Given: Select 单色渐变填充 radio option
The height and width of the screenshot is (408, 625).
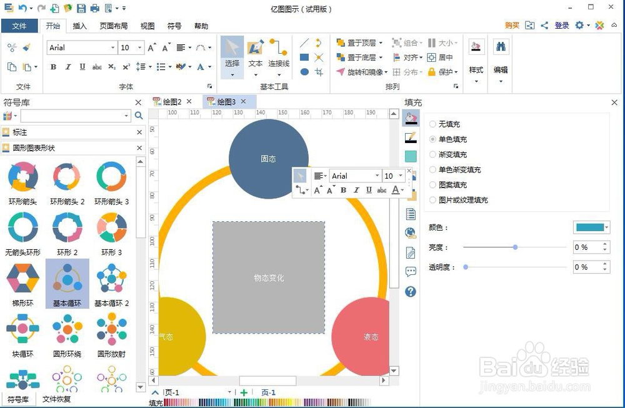Looking at the screenshot, I should click(432, 170).
